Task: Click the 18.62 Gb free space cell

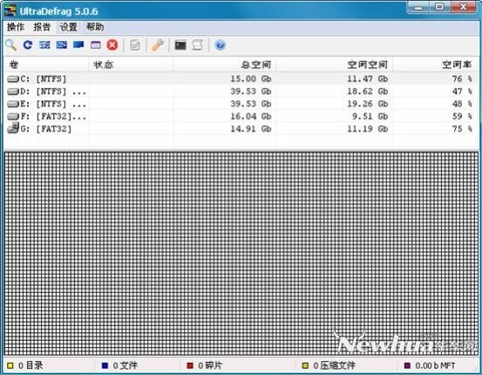Action: click(367, 92)
